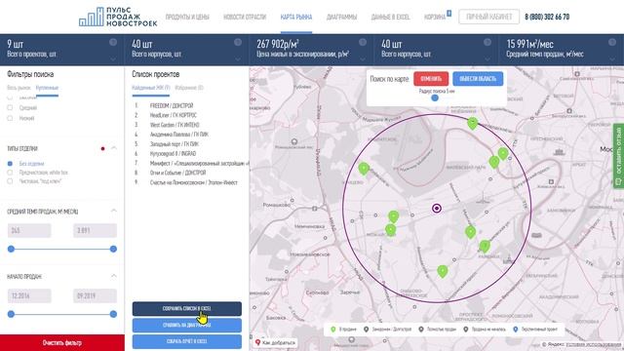Screen dimensions: 624x351
Task: Select 'Kutuzovgrad II / INGRAD' project row
Action: 173,153
